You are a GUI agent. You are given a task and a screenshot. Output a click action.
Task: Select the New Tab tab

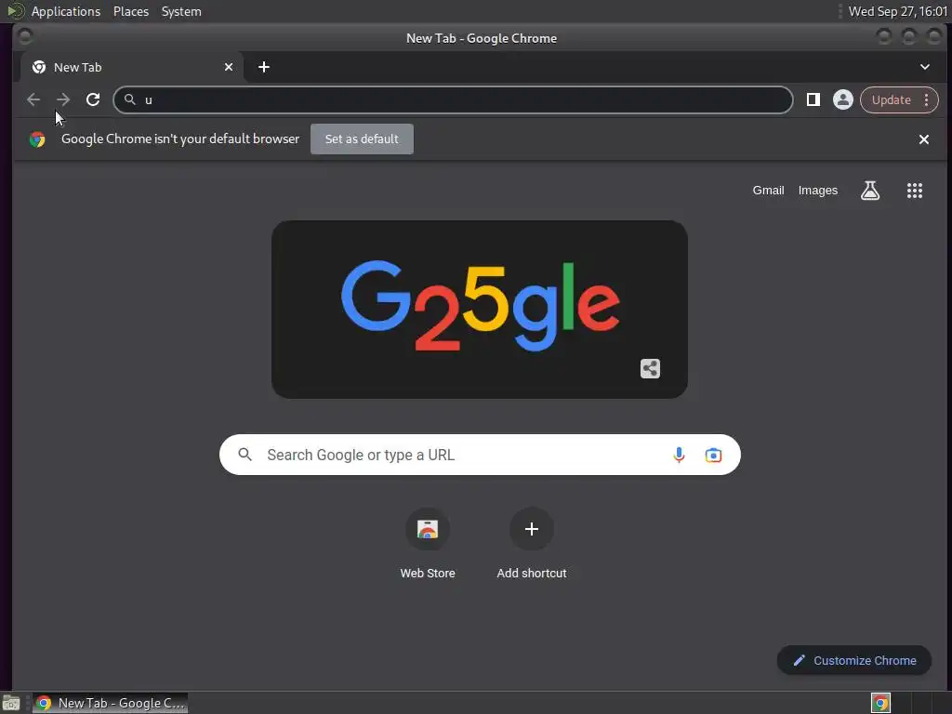(131, 67)
